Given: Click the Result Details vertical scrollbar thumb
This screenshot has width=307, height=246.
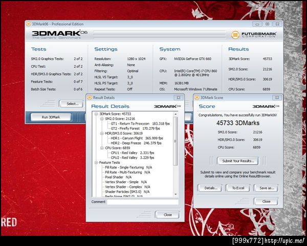Looking at the screenshot, I should pos(176,141).
